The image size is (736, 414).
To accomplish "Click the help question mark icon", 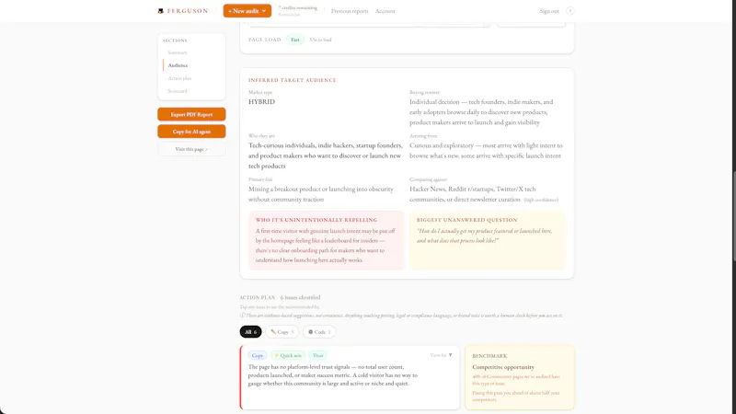I will tap(569, 11).
